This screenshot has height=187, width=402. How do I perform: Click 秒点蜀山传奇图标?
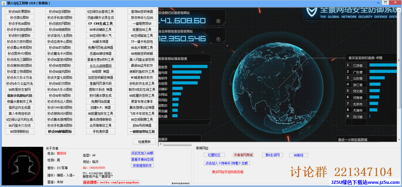(x=19, y=47)
